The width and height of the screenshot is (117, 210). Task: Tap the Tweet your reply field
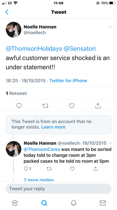(58, 189)
